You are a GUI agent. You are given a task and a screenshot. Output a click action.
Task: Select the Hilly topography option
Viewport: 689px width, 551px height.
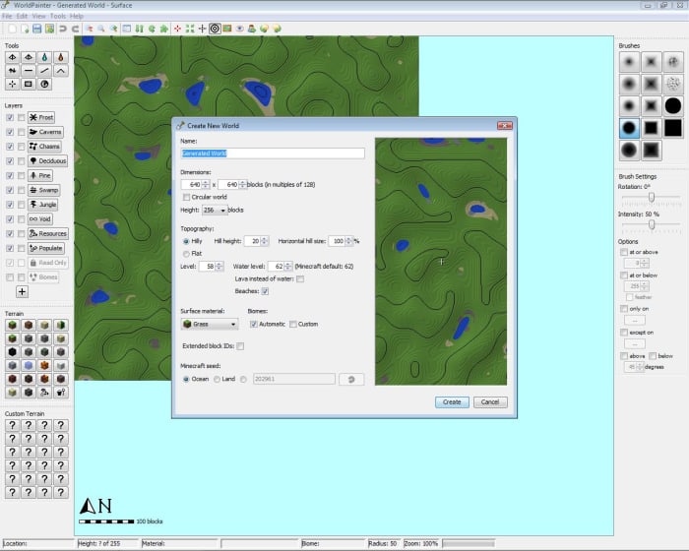pos(186,241)
